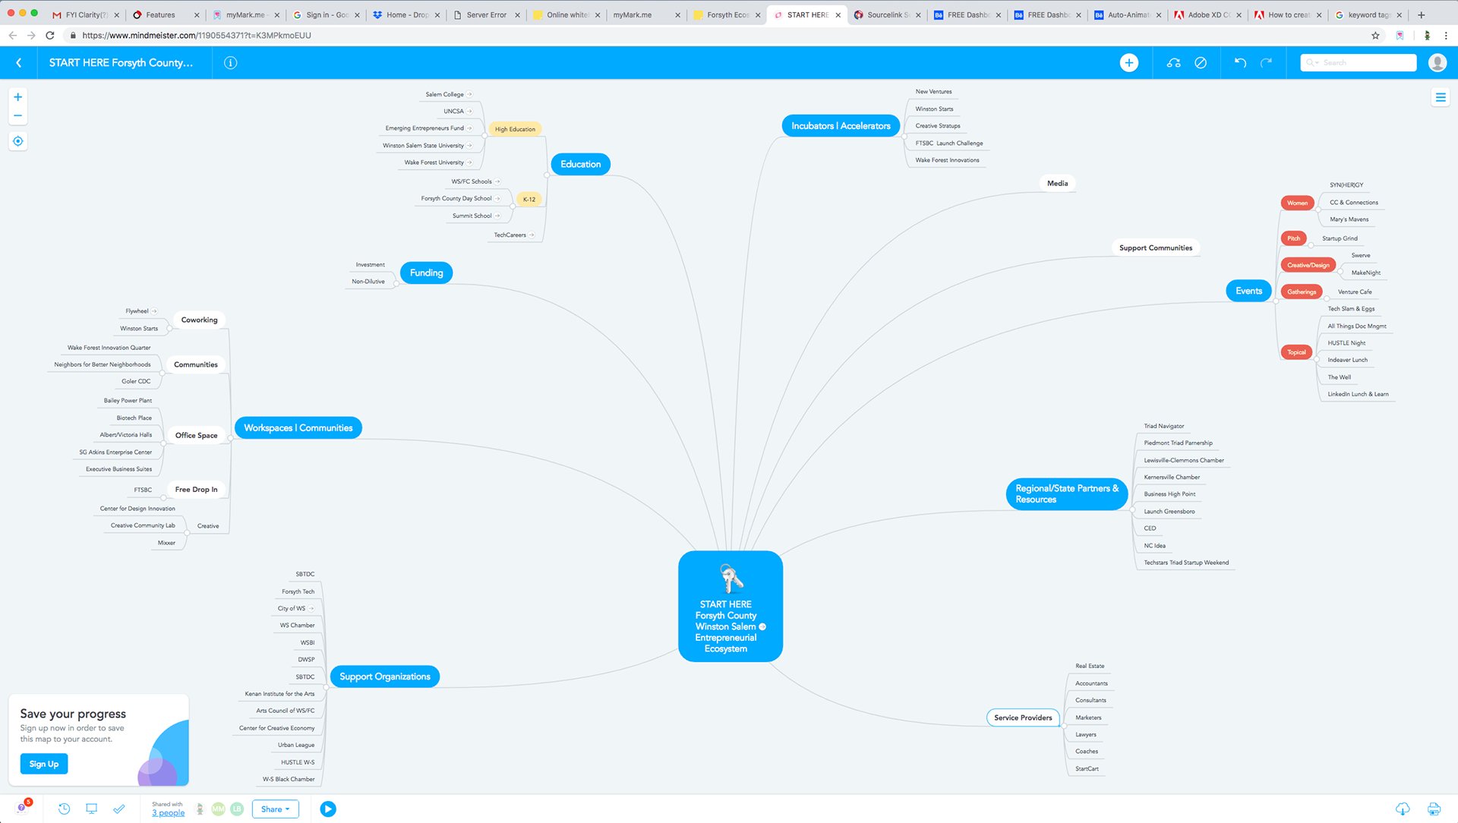The width and height of the screenshot is (1458, 823).
Task: Redo the last undone change
Action: 1266,63
